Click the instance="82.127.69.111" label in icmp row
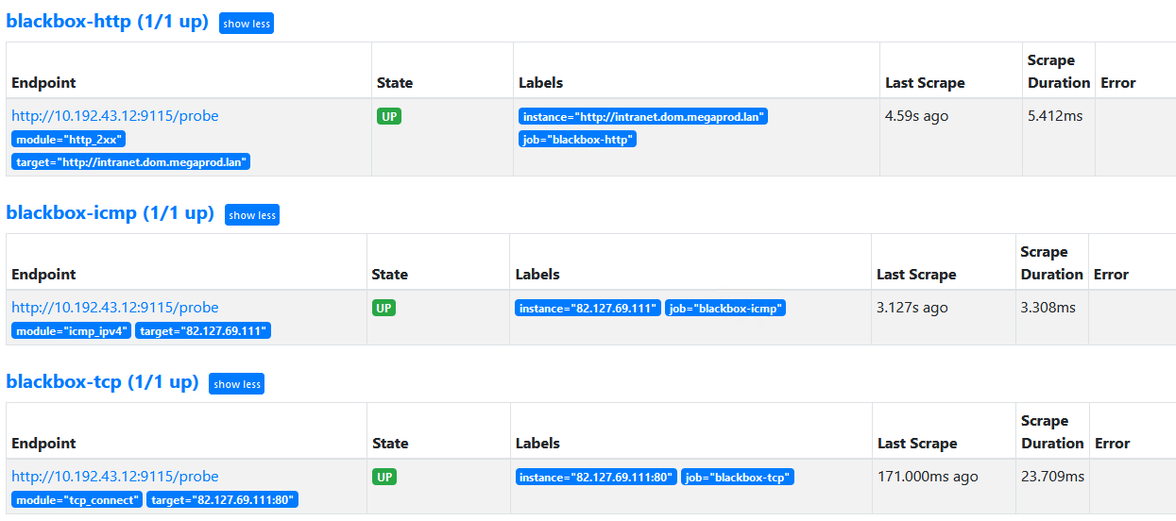 [x=588, y=309]
